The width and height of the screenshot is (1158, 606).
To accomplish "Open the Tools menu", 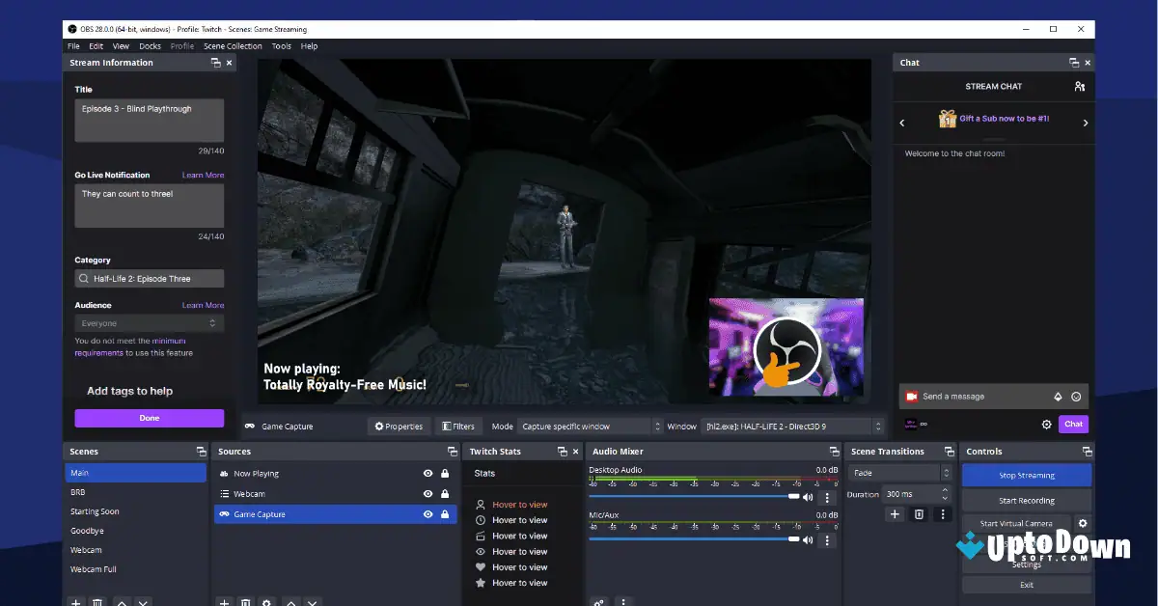I will point(281,45).
